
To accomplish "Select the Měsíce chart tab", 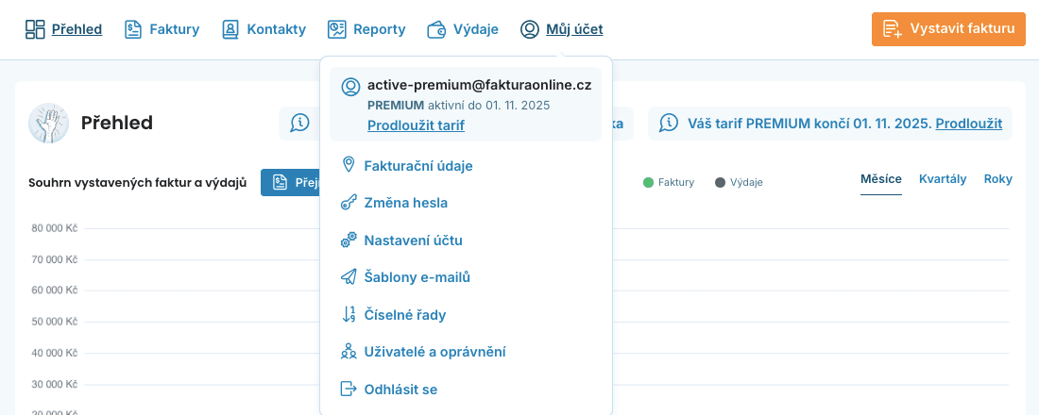I will tap(880, 179).
